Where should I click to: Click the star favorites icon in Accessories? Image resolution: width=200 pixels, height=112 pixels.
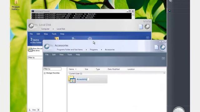[x=163, y=48]
